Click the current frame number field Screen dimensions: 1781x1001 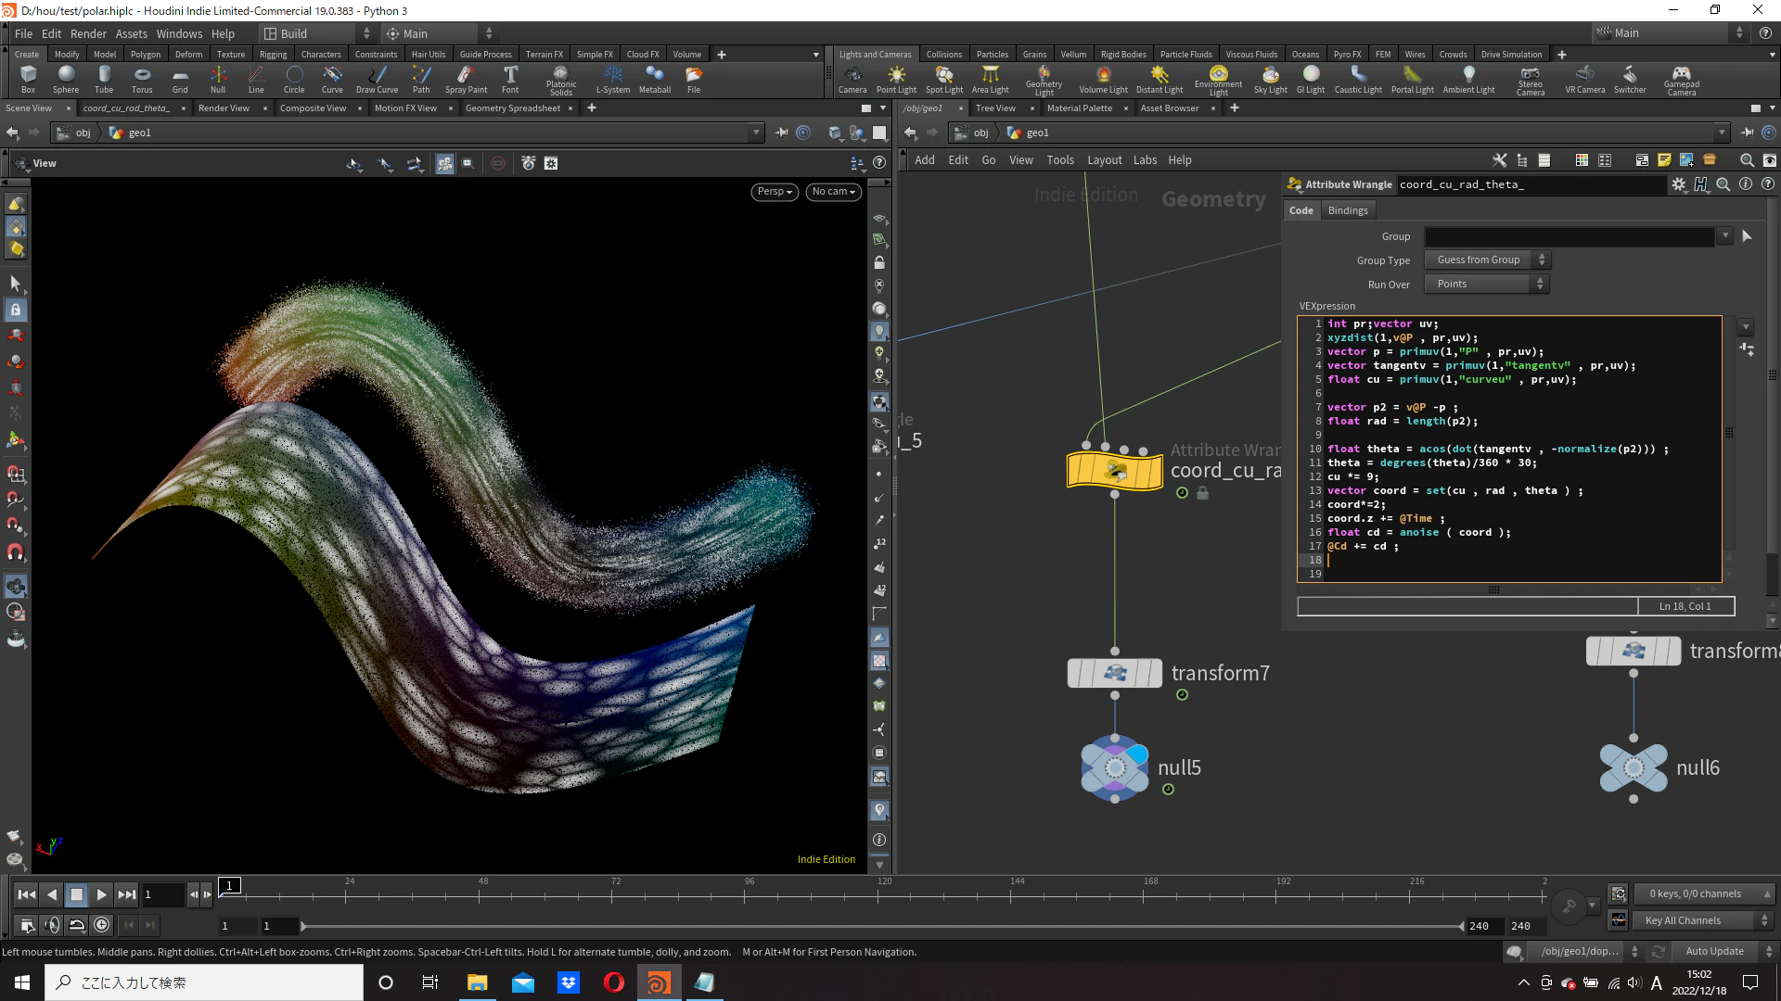pyautogui.click(x=161, y=894)
